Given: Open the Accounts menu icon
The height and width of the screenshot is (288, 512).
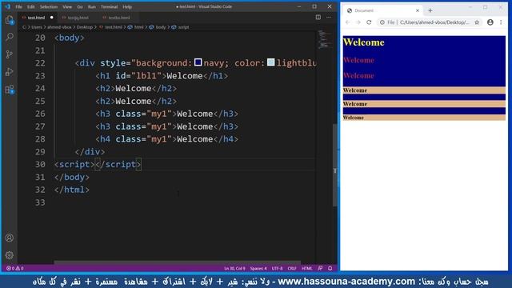Looking at the screenshot, I should (10, 238).
